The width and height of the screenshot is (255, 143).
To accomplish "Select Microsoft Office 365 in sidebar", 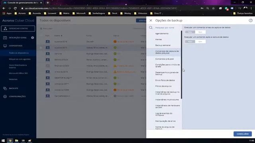I will click(x=18, y=73).
